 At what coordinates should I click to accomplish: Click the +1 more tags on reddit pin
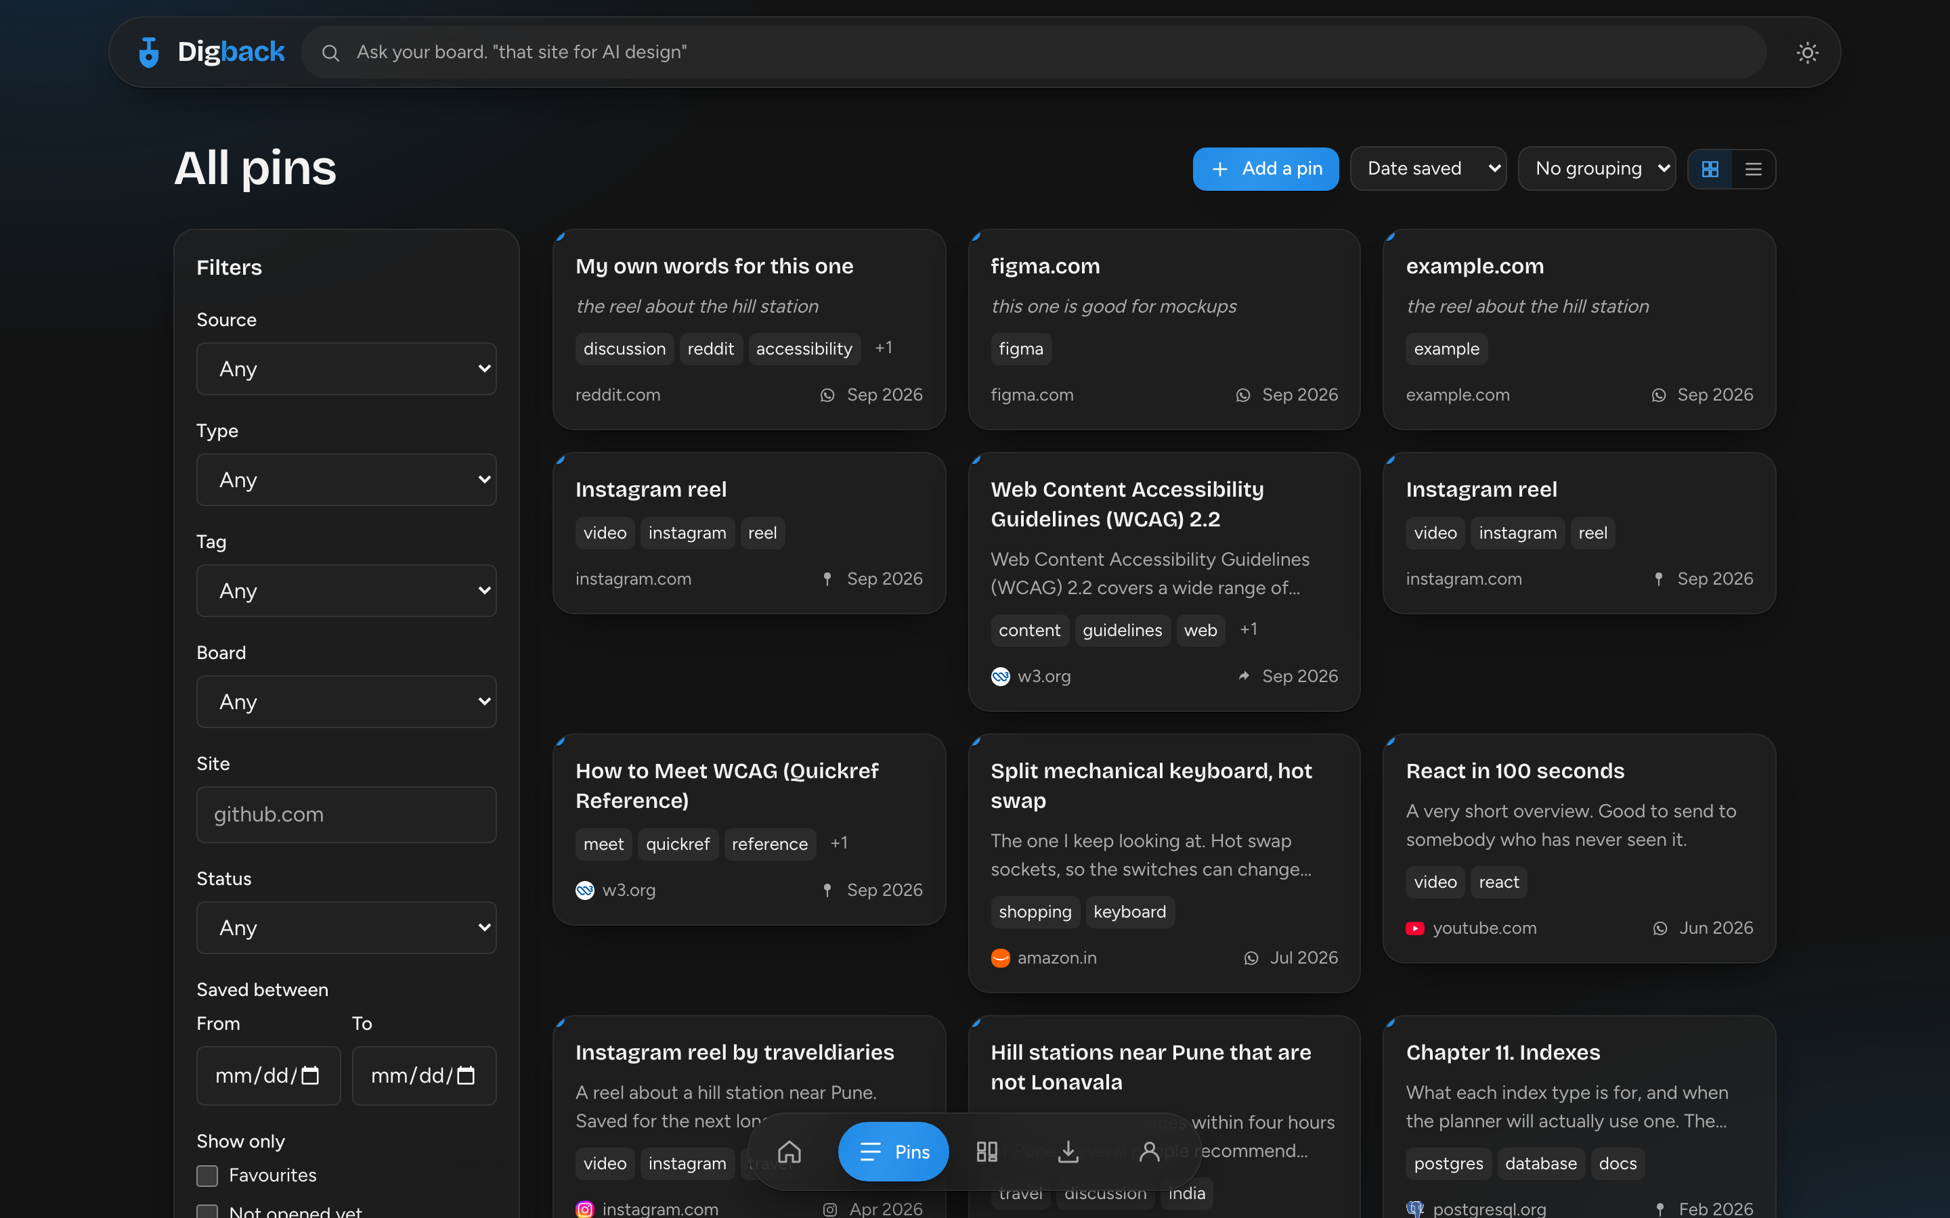click(x=883, y=348)
